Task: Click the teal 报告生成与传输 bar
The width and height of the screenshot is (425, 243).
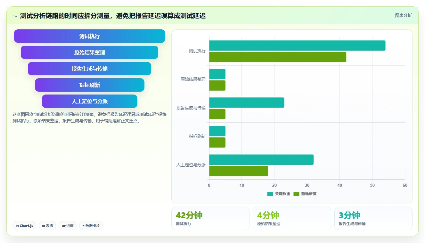Action: coord(247,103)
